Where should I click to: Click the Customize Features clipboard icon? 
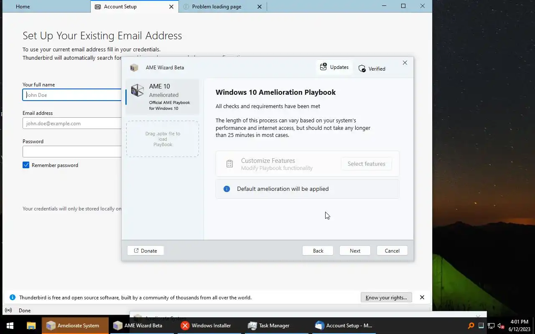point(229,164)
